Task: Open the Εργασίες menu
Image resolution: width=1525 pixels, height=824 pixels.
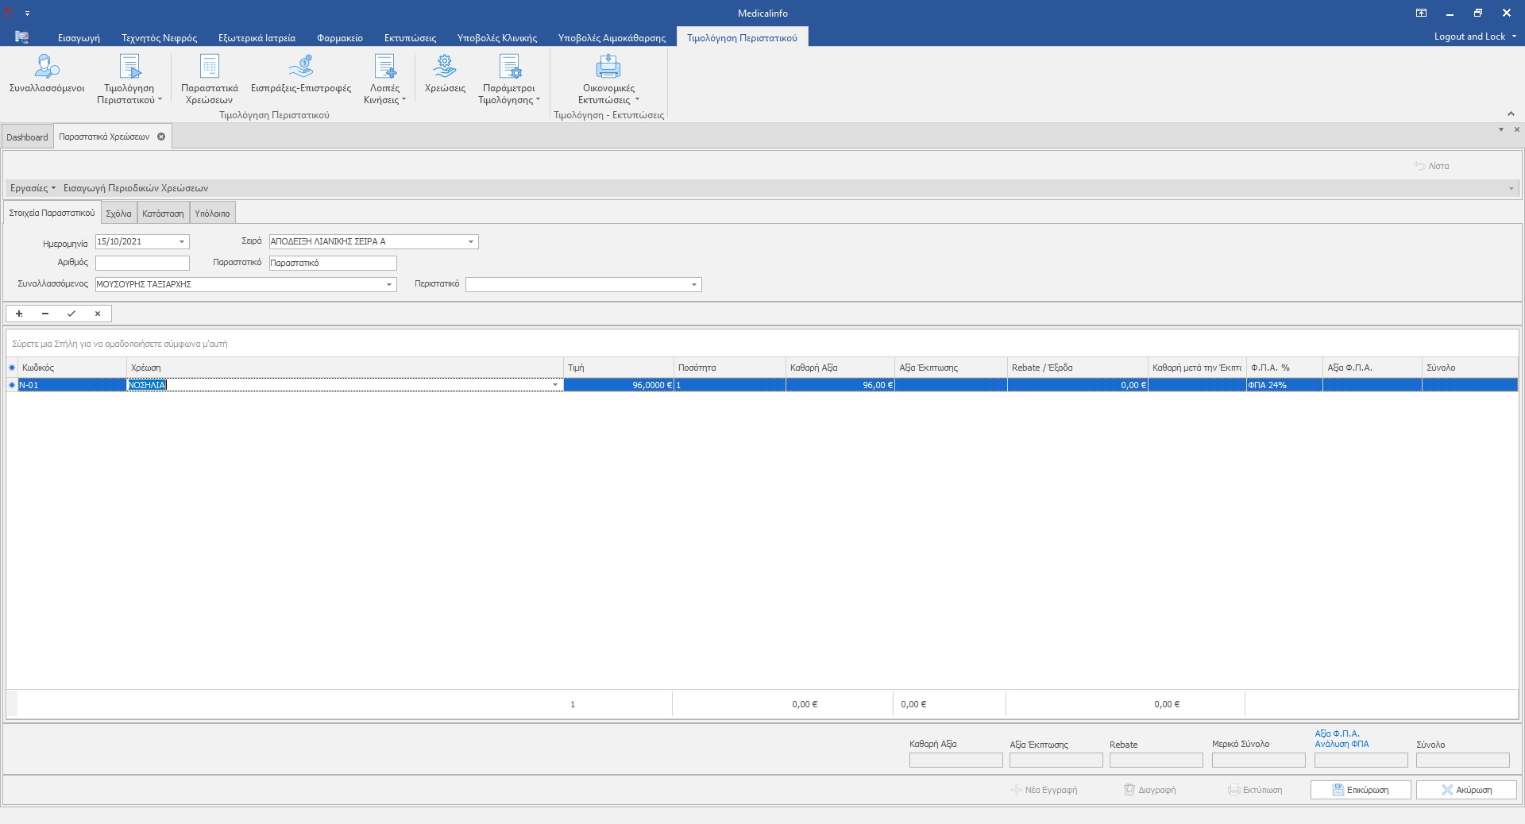Action: click(33, 188)
